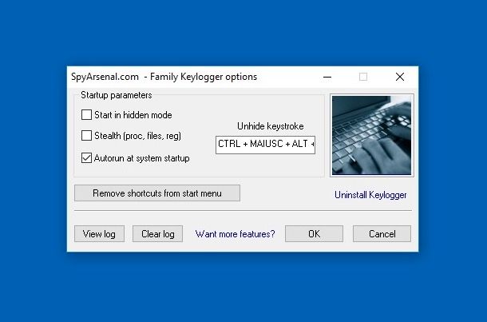Enable Start in hidden mode checkbox
This screenshot has width=487, height=322.
point(86,115)
